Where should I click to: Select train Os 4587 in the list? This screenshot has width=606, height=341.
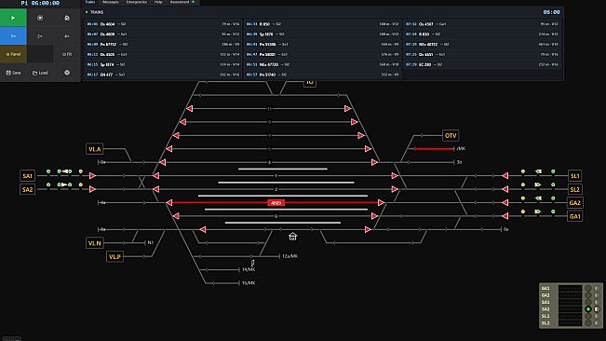click(482, 24)
